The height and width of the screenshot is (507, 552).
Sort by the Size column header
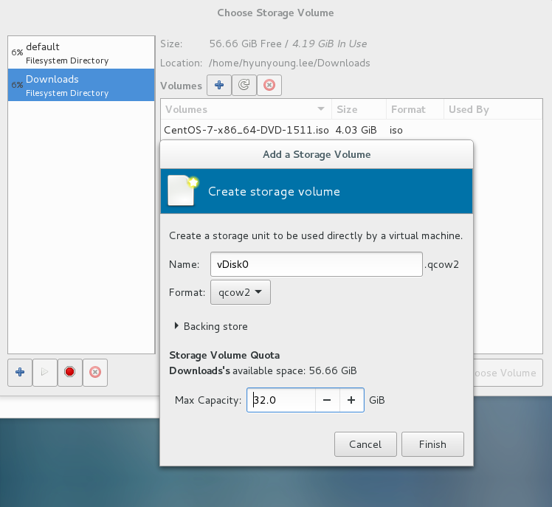[x=359, y=109]
